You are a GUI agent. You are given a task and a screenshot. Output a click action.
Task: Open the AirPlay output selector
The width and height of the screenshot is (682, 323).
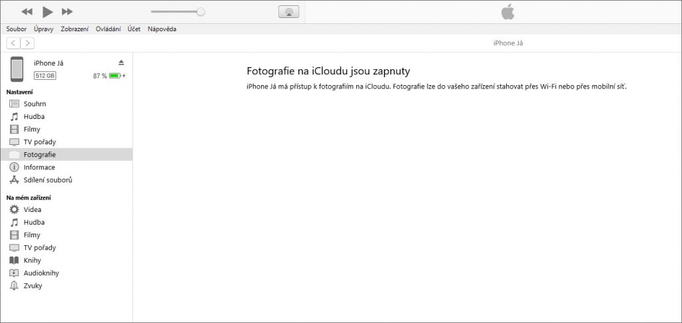pyautogui.click(x=288, y=12)
